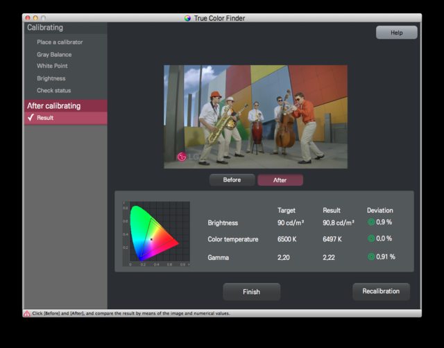Click the band musicians preview image

click(255, 117)
